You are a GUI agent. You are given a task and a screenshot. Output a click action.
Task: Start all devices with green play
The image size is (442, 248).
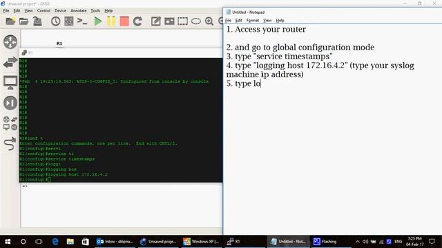click(x=98, y=21)
